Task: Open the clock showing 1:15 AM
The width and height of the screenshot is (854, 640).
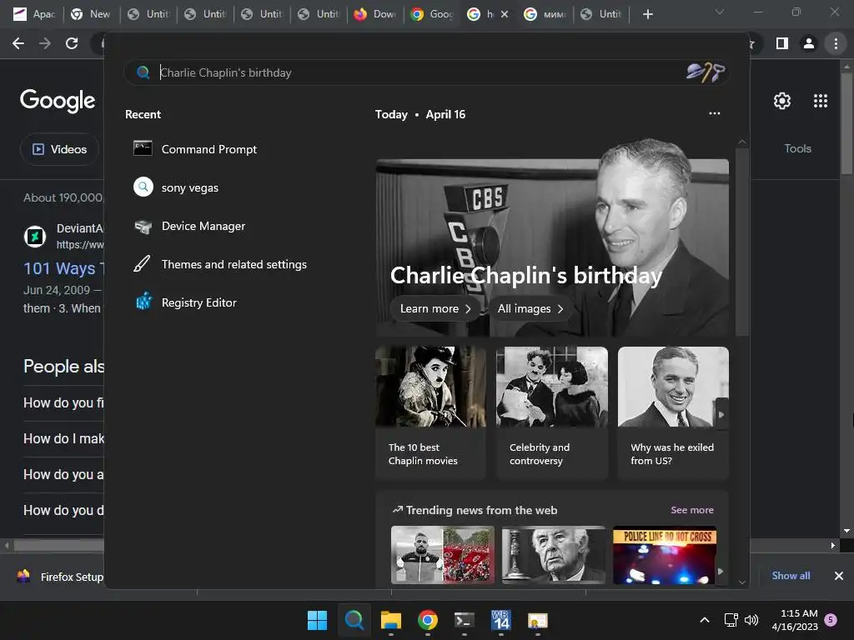Action: pyautogui.click(x=795, y=620)
